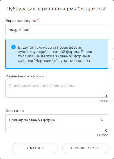Click the resize handle of Изменения в версии textarea

tap(106, 96)
